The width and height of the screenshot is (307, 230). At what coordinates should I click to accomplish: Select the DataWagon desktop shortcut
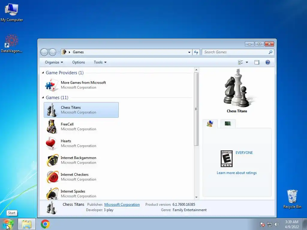pos(12,43)
